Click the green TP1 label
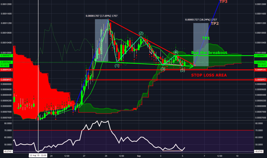The width and height of the screenshot is (267, 158). (206, 38)
